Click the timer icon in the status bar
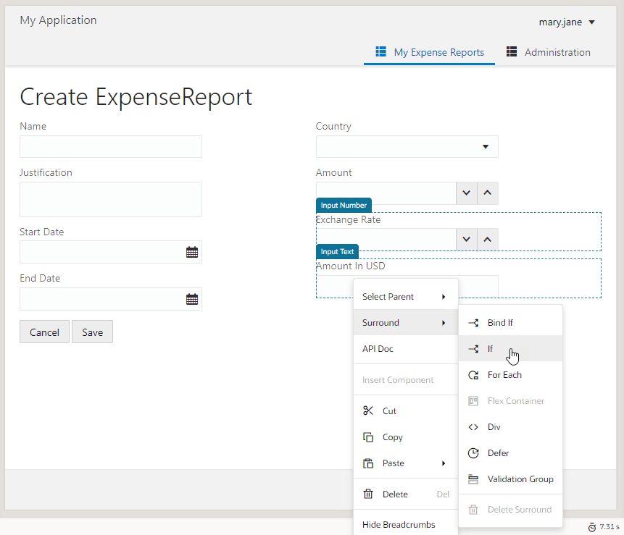This screenshot has height=535, width=624. click(x=592, y=527)
